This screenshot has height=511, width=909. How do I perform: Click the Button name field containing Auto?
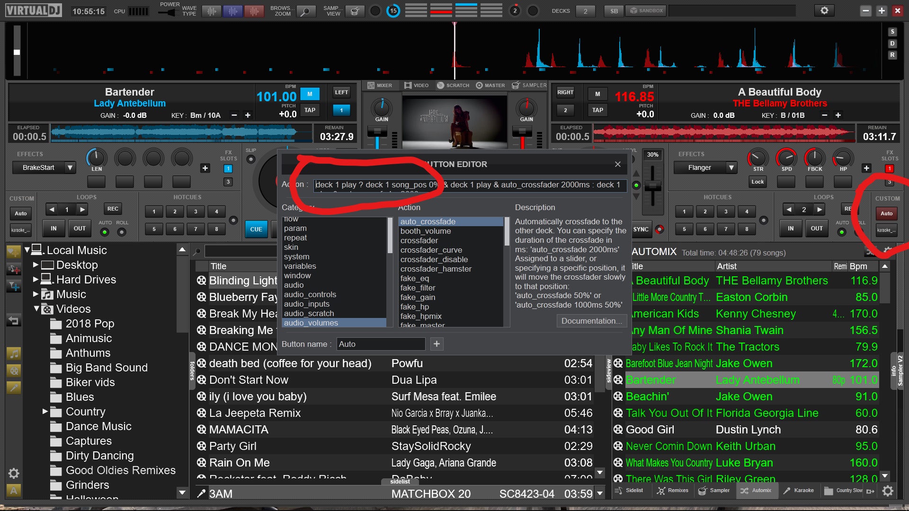point(381,344)
